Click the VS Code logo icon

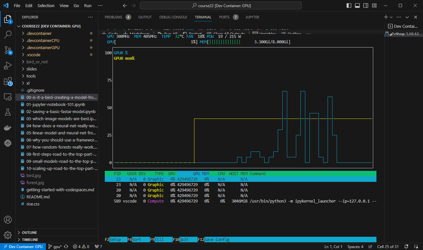pyautogui.click(x=5, y=5)
